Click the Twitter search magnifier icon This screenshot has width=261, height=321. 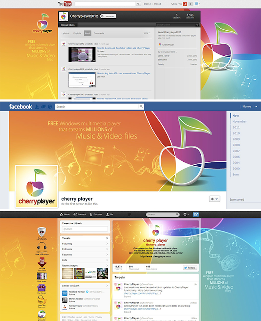click(177, 214)
